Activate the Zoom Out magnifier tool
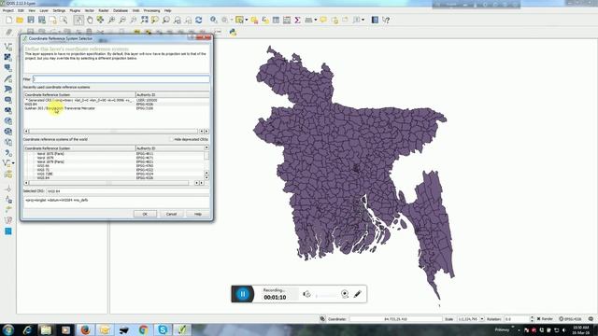The image size is (598, 336). pos(122,20)
